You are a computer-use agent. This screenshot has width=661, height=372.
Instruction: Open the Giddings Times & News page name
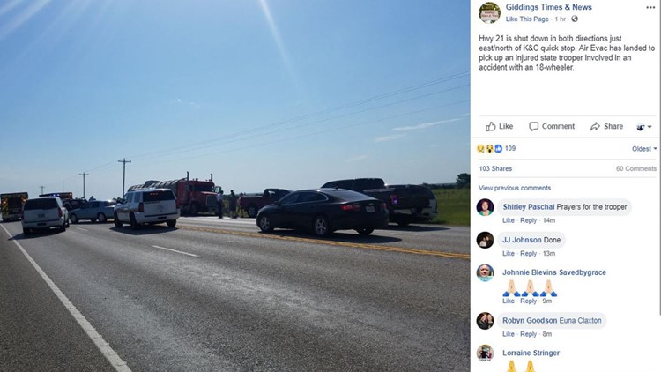tap(548, 7)
